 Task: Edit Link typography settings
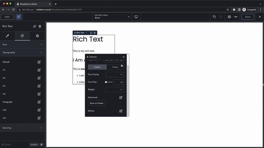39,110
